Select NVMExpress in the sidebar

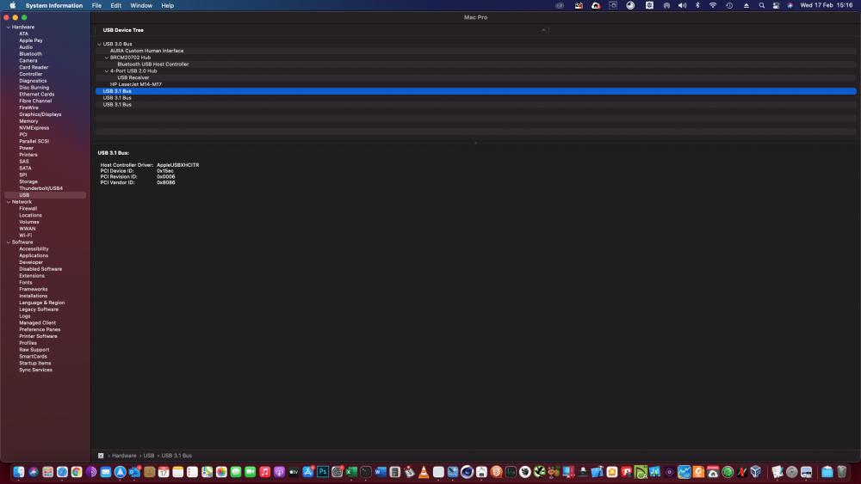(x=34, y=128)
